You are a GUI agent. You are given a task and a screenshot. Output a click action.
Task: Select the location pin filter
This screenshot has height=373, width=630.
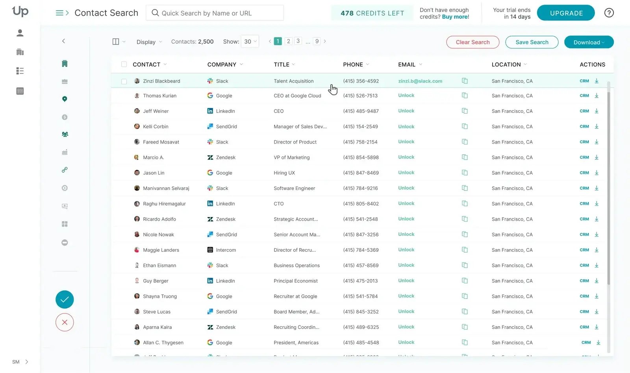coord(65,99)
